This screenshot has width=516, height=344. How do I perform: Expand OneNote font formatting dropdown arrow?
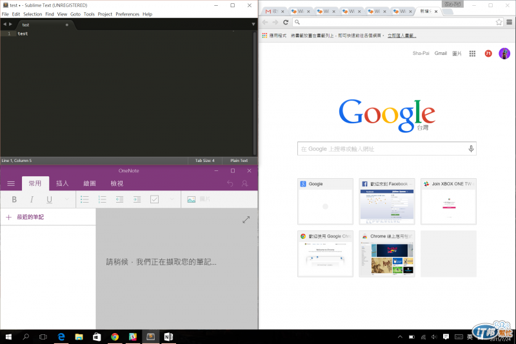[67, 199]
